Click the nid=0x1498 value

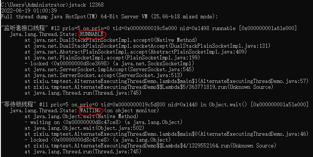click(x=194, y=28)
